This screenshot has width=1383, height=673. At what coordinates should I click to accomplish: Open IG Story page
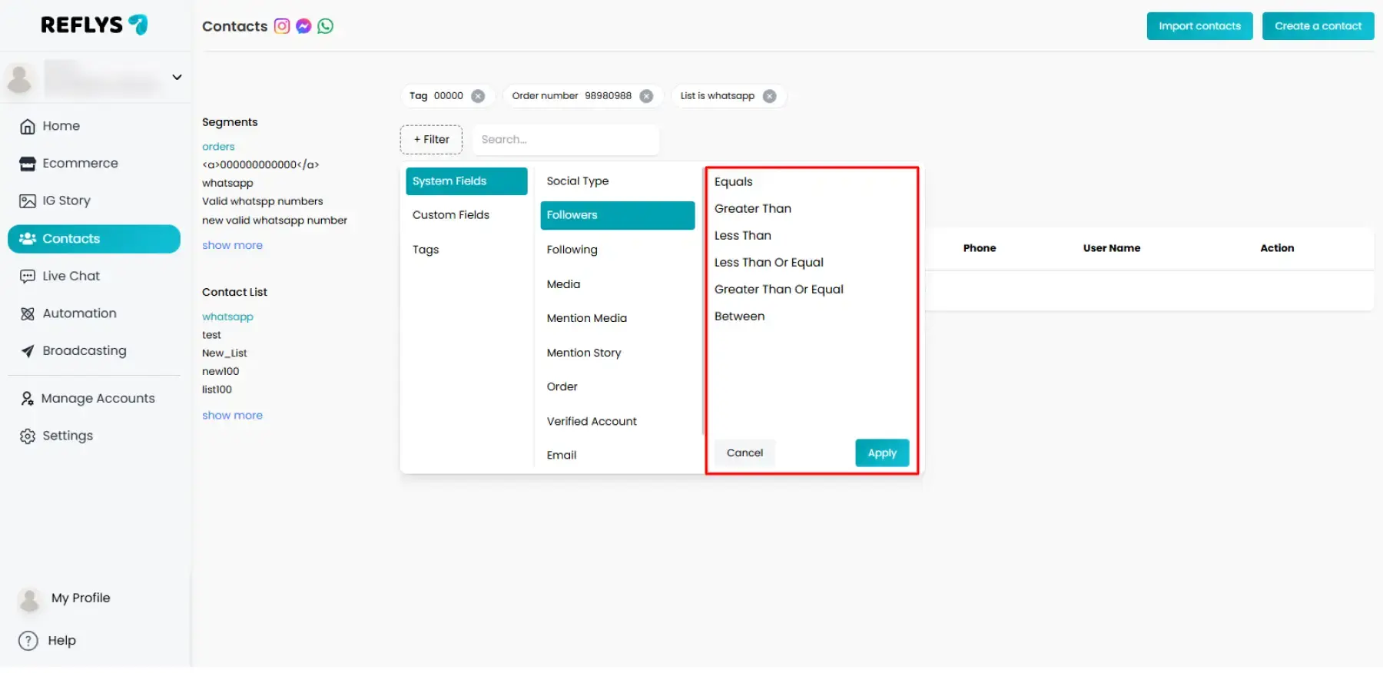[x=66, y=201]
